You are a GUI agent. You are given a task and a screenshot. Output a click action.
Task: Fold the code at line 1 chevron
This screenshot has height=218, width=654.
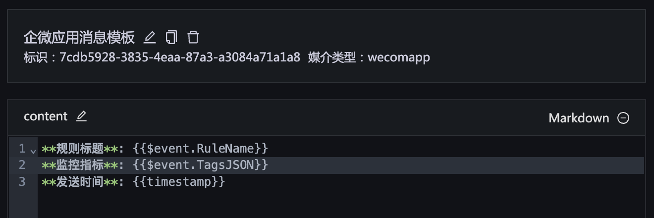(33, 150)
